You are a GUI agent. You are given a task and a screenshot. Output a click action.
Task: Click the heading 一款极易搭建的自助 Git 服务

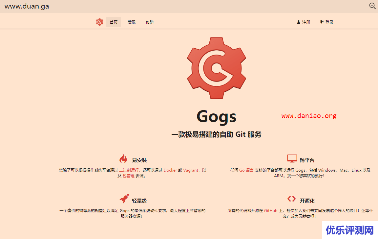(x=217, y=134)
